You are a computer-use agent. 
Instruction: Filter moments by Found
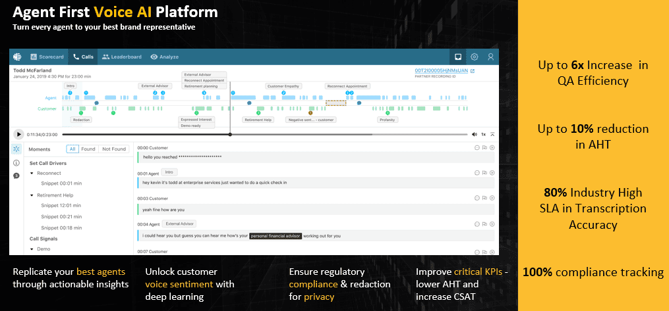[x=88, y=149]
